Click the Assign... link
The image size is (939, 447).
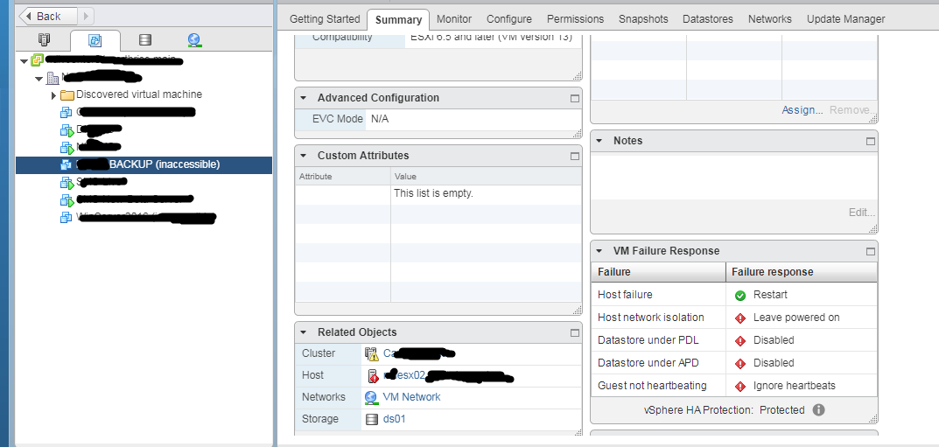802,110
